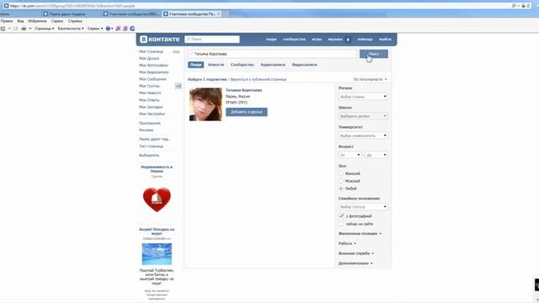
Task: Click the round blue toolbar icon after the purple ones
Action: (x=132, y=29)
